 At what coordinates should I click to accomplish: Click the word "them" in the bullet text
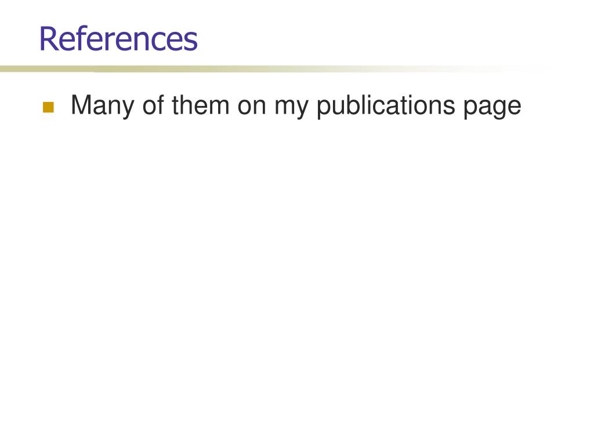pyautogui.click(x=200, y=105)
